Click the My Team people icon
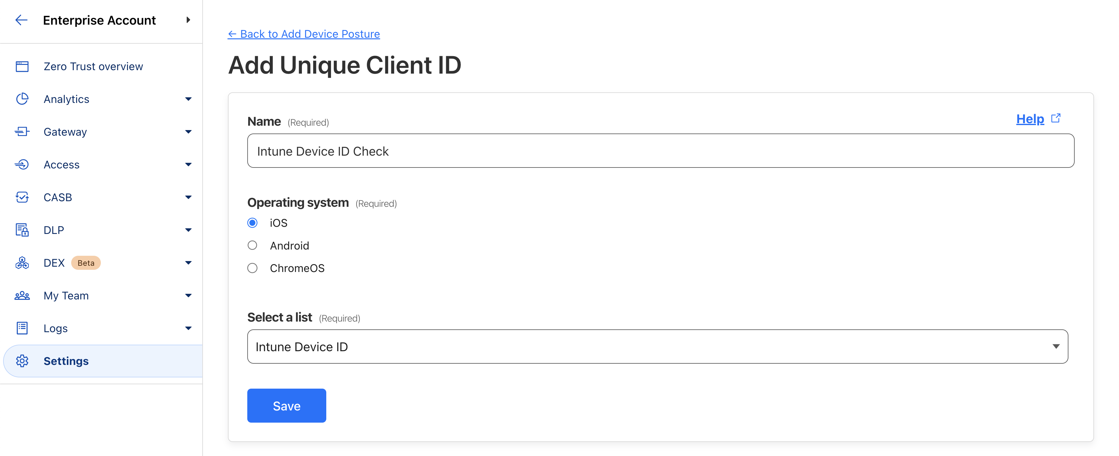The image size is (1119, 456). coord(22,295)
